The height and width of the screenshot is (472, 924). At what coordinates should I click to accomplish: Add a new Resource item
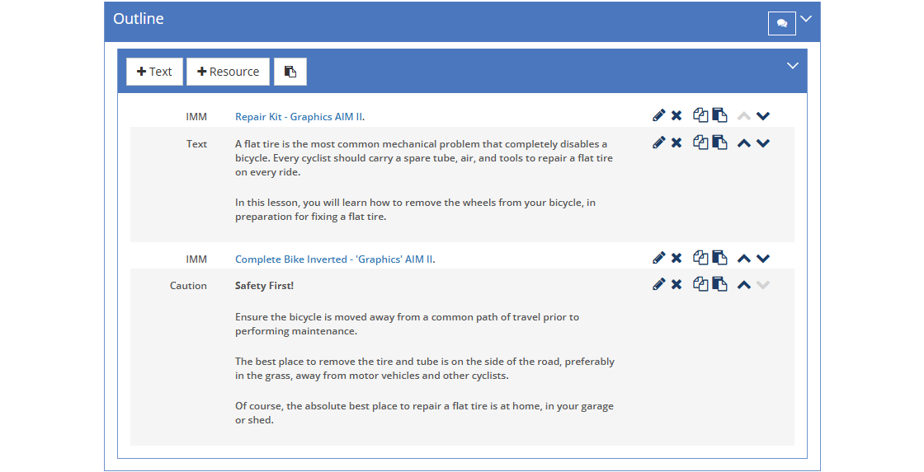pyautogui.click(x=228, y=72)
